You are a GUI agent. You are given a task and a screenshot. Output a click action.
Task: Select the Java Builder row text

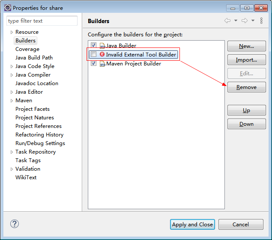point(121,46)
